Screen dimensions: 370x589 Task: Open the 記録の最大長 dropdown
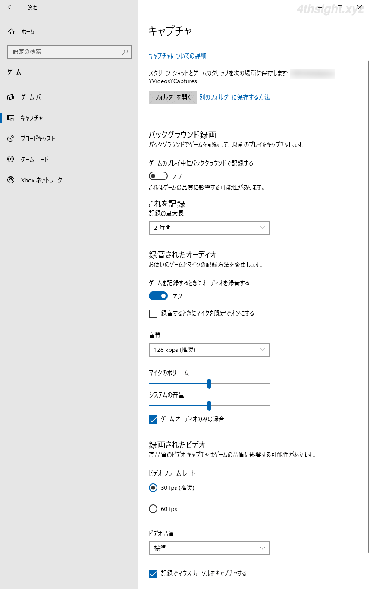pos(209,228)
